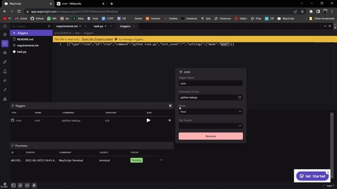Select the active files panel sidebar icon
This screenshot has height=189, width=337.
5,44
